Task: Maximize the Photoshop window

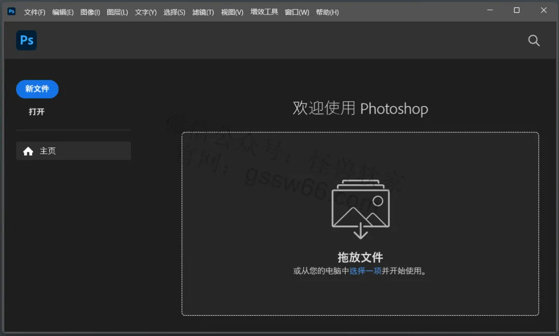Action: pyautogui.click(x=517, y=10)
